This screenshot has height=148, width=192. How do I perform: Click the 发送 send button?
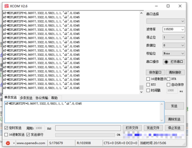[174, 106]
